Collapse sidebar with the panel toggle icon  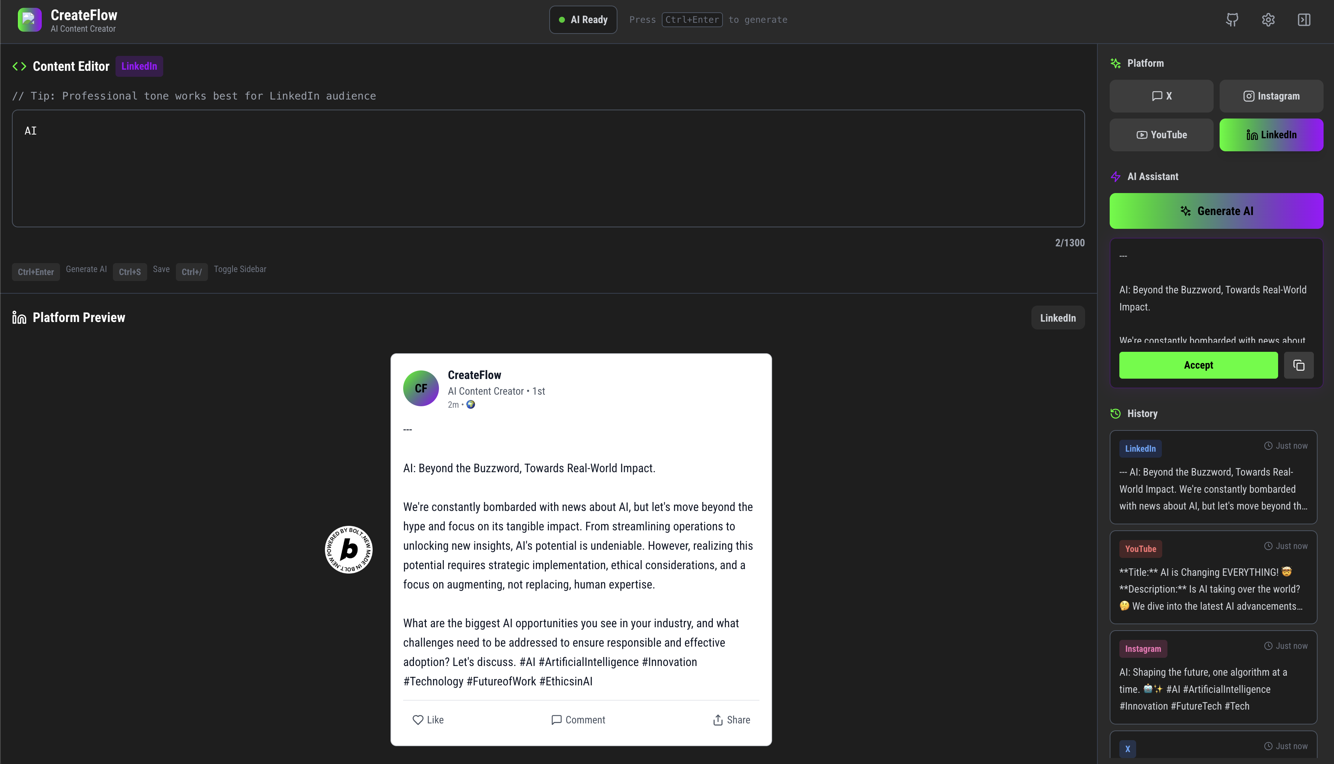pyautogui.click(x=1304, y=20)
